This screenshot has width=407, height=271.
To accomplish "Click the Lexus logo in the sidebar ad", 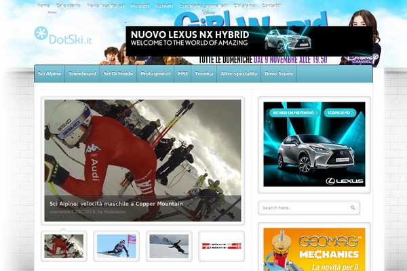I will coord(345,181).
